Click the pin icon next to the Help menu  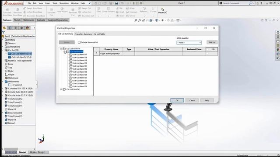(x=89, y=3)
